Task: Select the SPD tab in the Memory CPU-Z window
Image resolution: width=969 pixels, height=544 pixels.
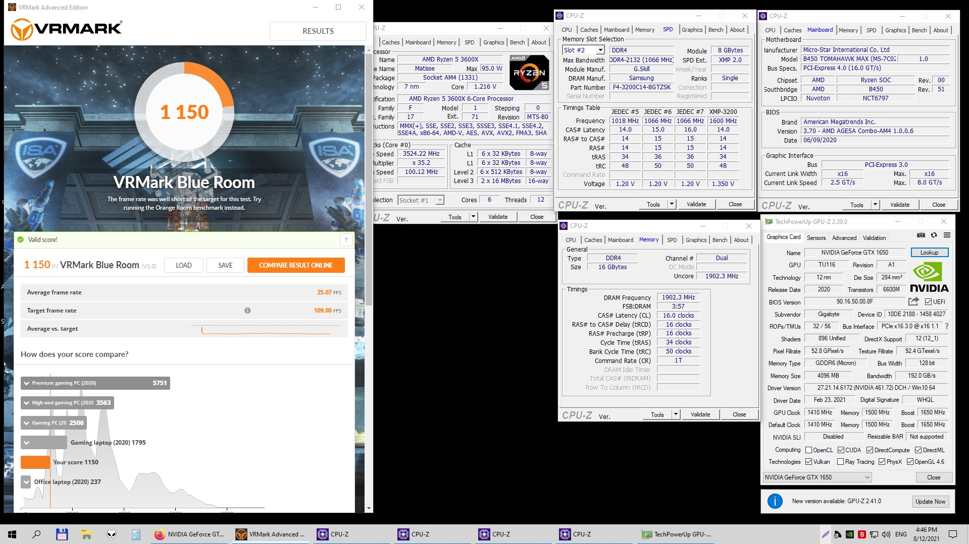Action: 672,240
